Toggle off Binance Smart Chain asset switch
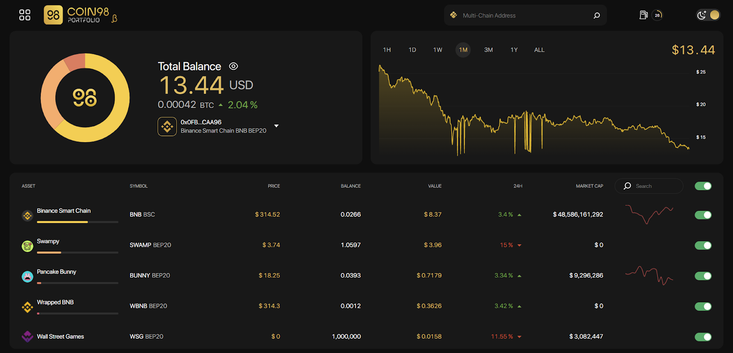733x353 pixels. [x=703, y=215]
